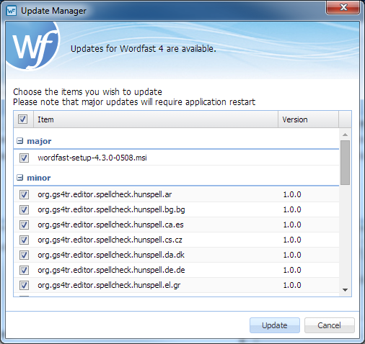Toggle the select-all checkbox in header
This screenshot has height=344, width=365.
23,119
